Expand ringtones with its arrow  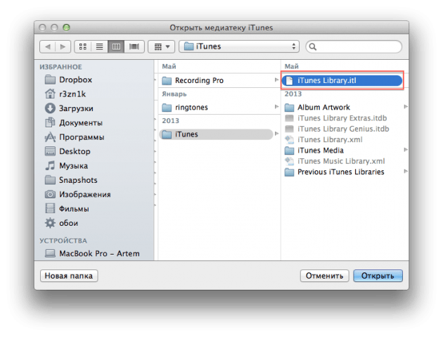tap(276, 106)
